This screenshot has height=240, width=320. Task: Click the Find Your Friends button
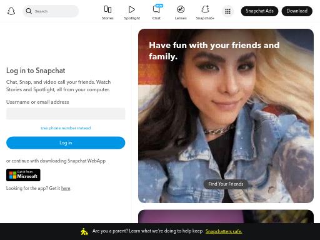tap(226, 184)
